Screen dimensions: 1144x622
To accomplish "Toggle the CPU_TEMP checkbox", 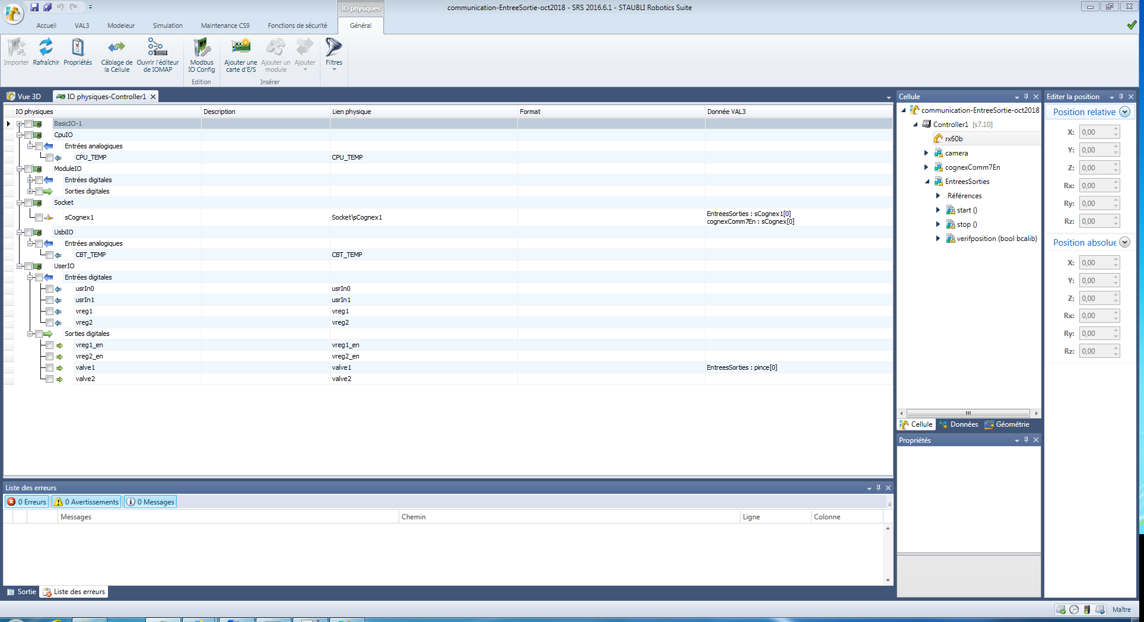I will (x=50, y=158).
